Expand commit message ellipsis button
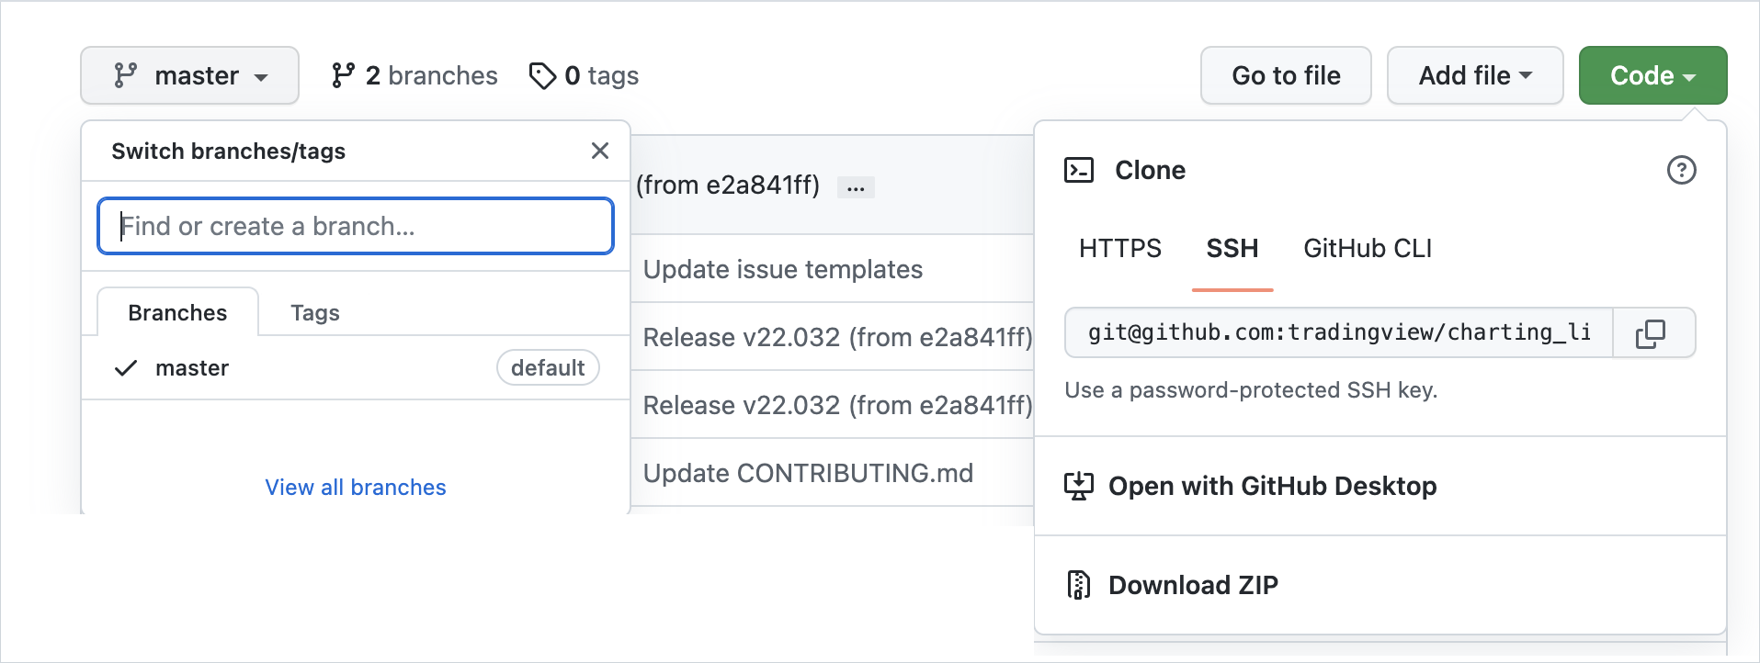The image size is (1760, 663). coord(856,187)
